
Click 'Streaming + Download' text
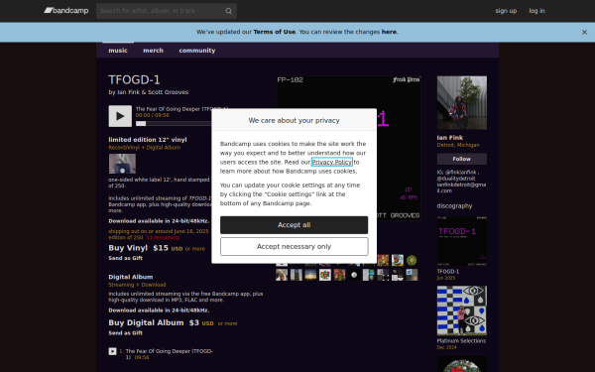[137, 285]
